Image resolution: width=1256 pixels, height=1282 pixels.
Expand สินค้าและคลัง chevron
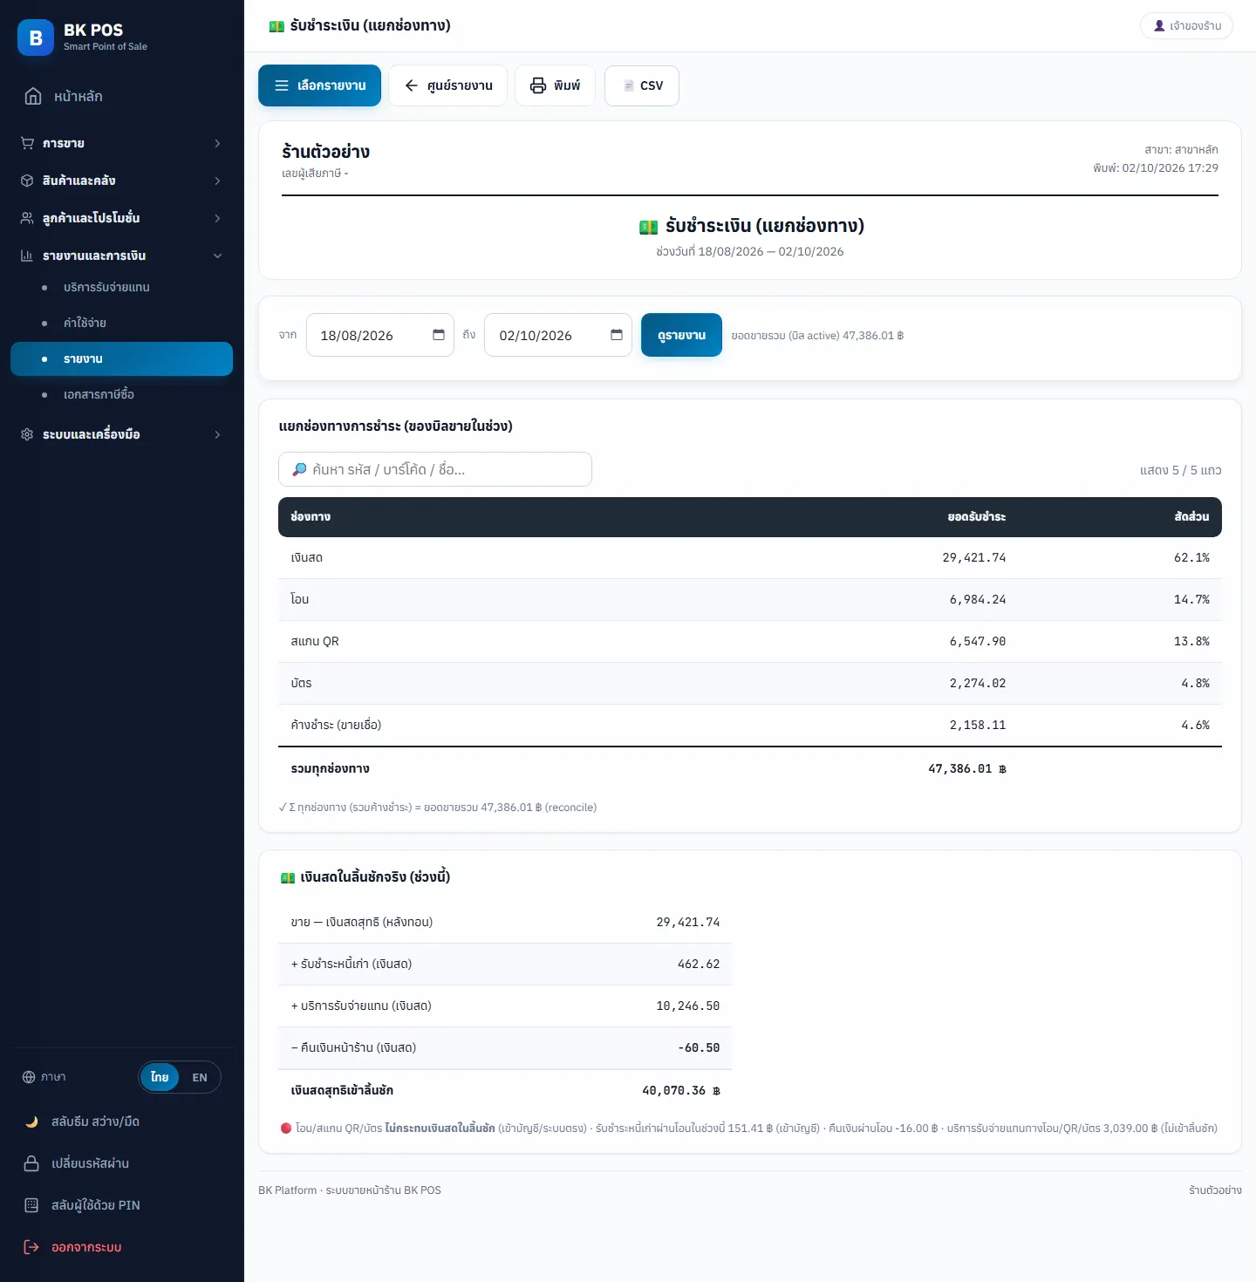pyautogui.click(x=217, y=181)
